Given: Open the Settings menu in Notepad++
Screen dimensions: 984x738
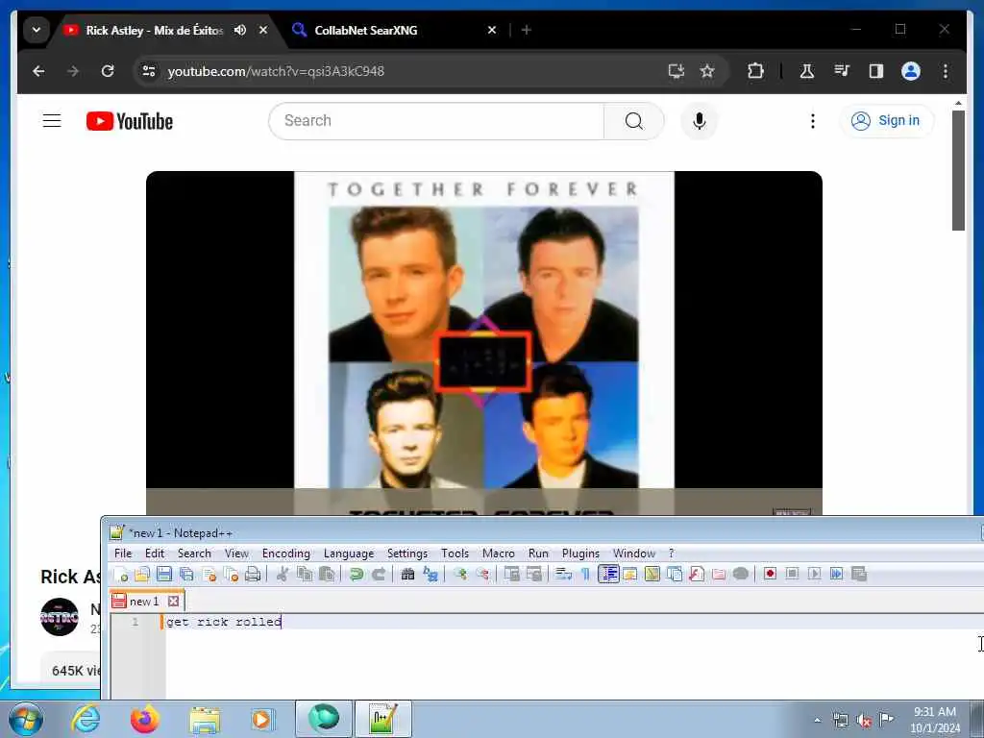Looking at the screenshot, I should [407, 553].
